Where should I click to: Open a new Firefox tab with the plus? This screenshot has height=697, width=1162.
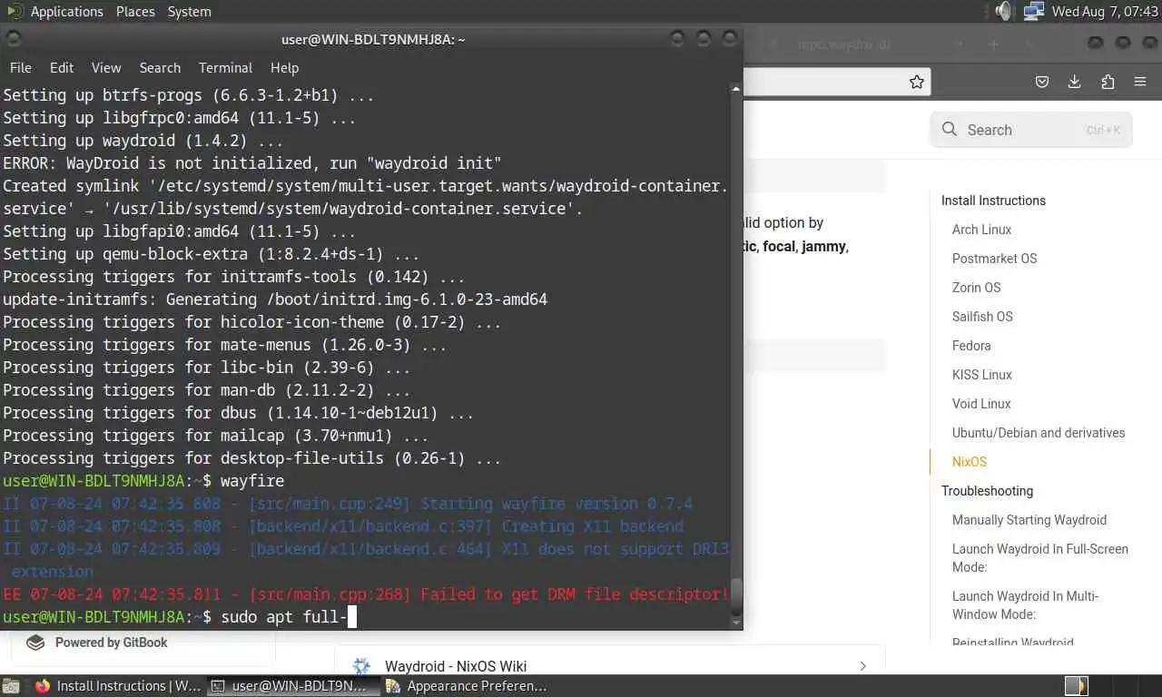993,44
